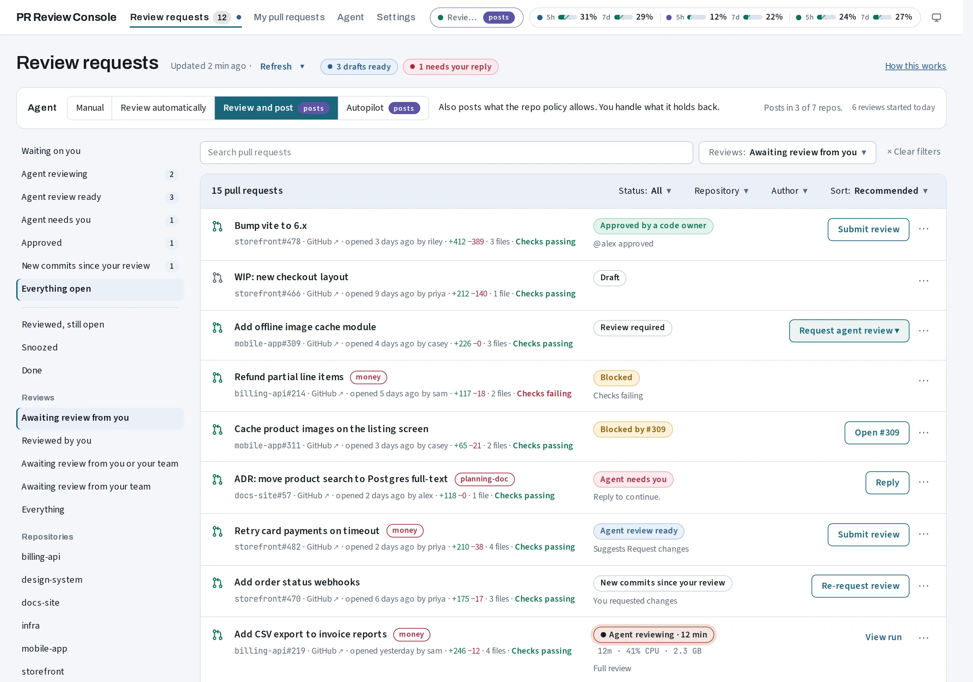Click the pull request icon beside Retry card payments on timeout
This screenshot has width=973, height=682.
(x=217, y=531)
